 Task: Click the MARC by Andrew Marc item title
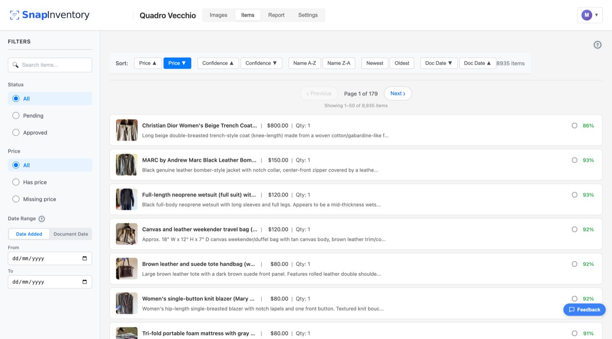[199, 160]
